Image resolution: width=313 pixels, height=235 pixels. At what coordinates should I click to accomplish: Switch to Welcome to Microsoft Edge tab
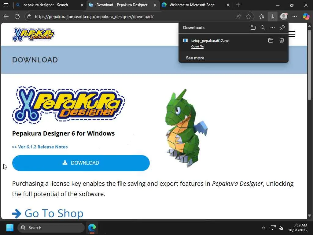[x=192, y=5]
